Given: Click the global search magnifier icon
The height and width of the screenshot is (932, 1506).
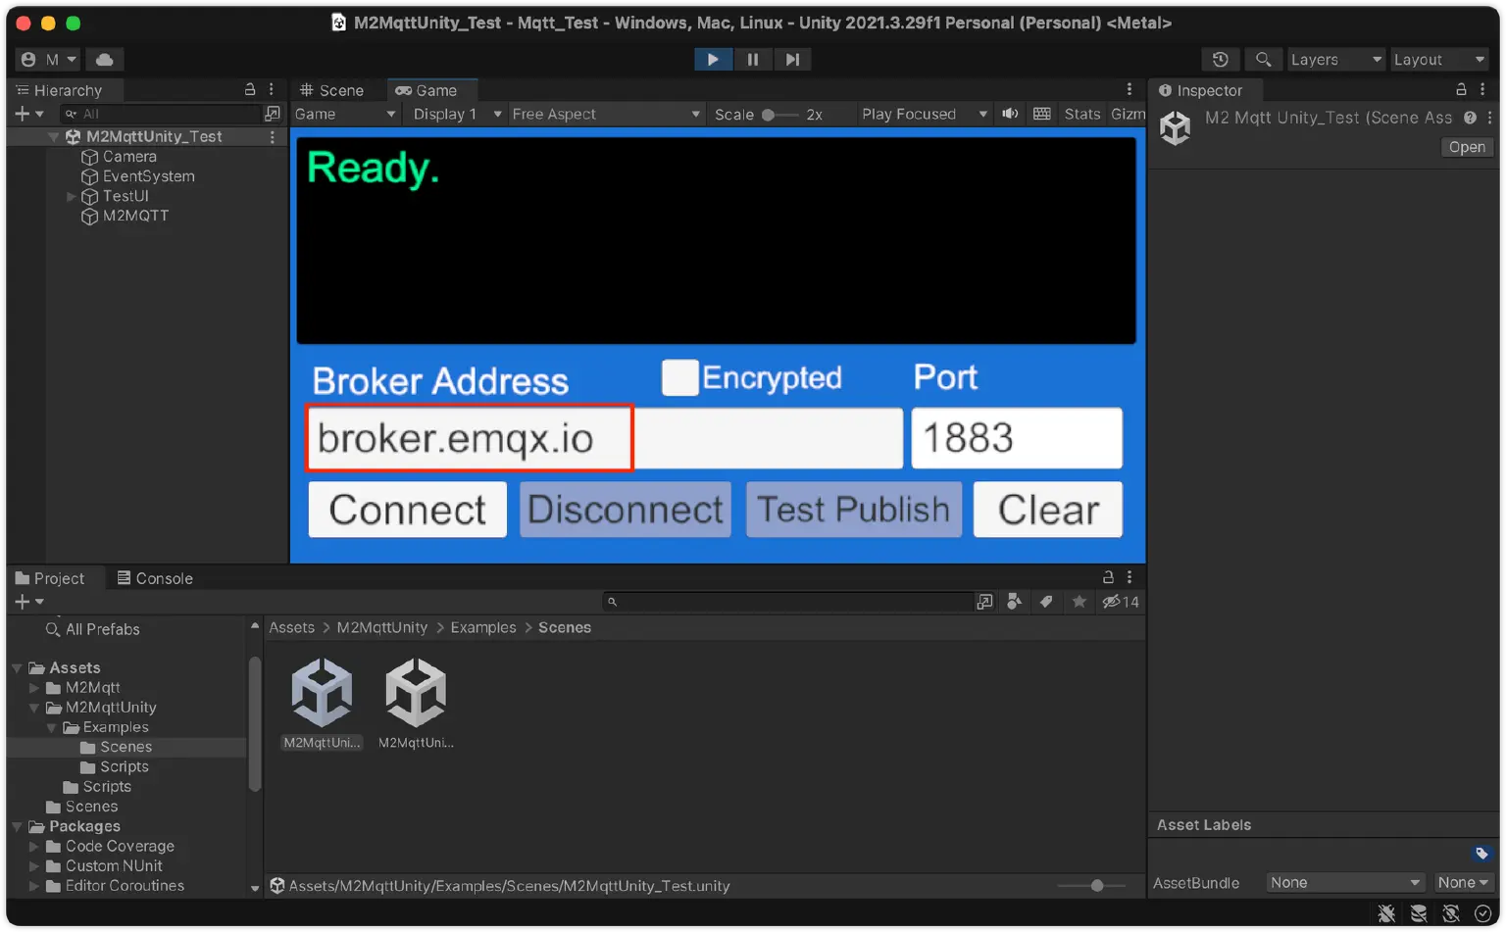Looking at the screenshot, I should point(1263,60).
